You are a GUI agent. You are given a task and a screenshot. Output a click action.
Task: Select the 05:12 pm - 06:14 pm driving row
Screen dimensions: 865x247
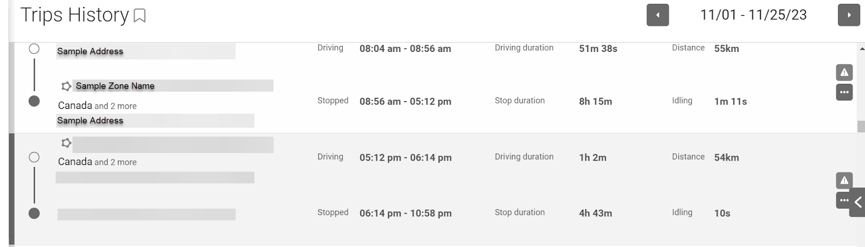click(405, 158)
